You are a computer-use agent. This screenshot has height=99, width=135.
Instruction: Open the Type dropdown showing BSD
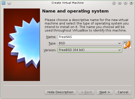[x=90, y=43]
